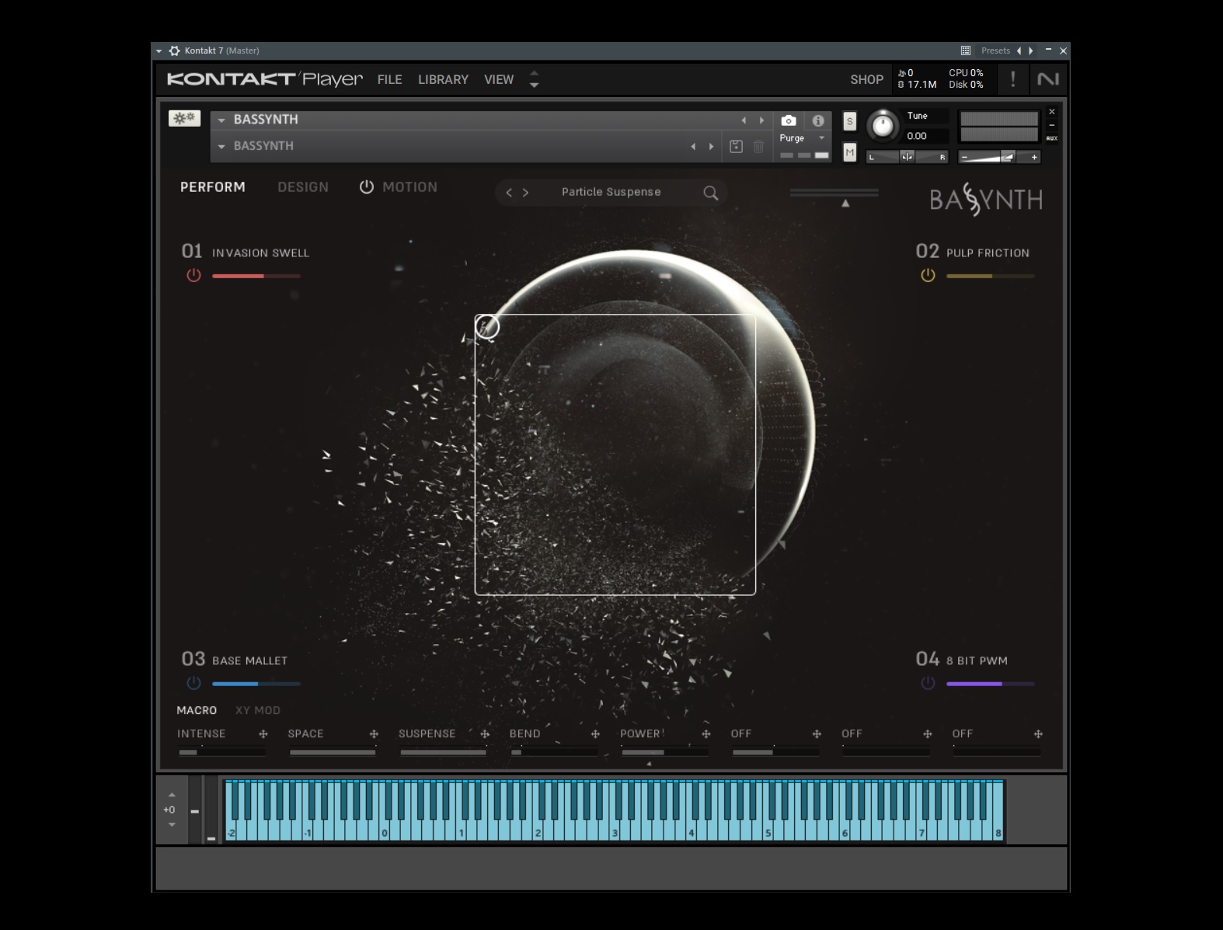Open the SHOP link
Screen dimensions: 1223x930
(x=866, y=79)
